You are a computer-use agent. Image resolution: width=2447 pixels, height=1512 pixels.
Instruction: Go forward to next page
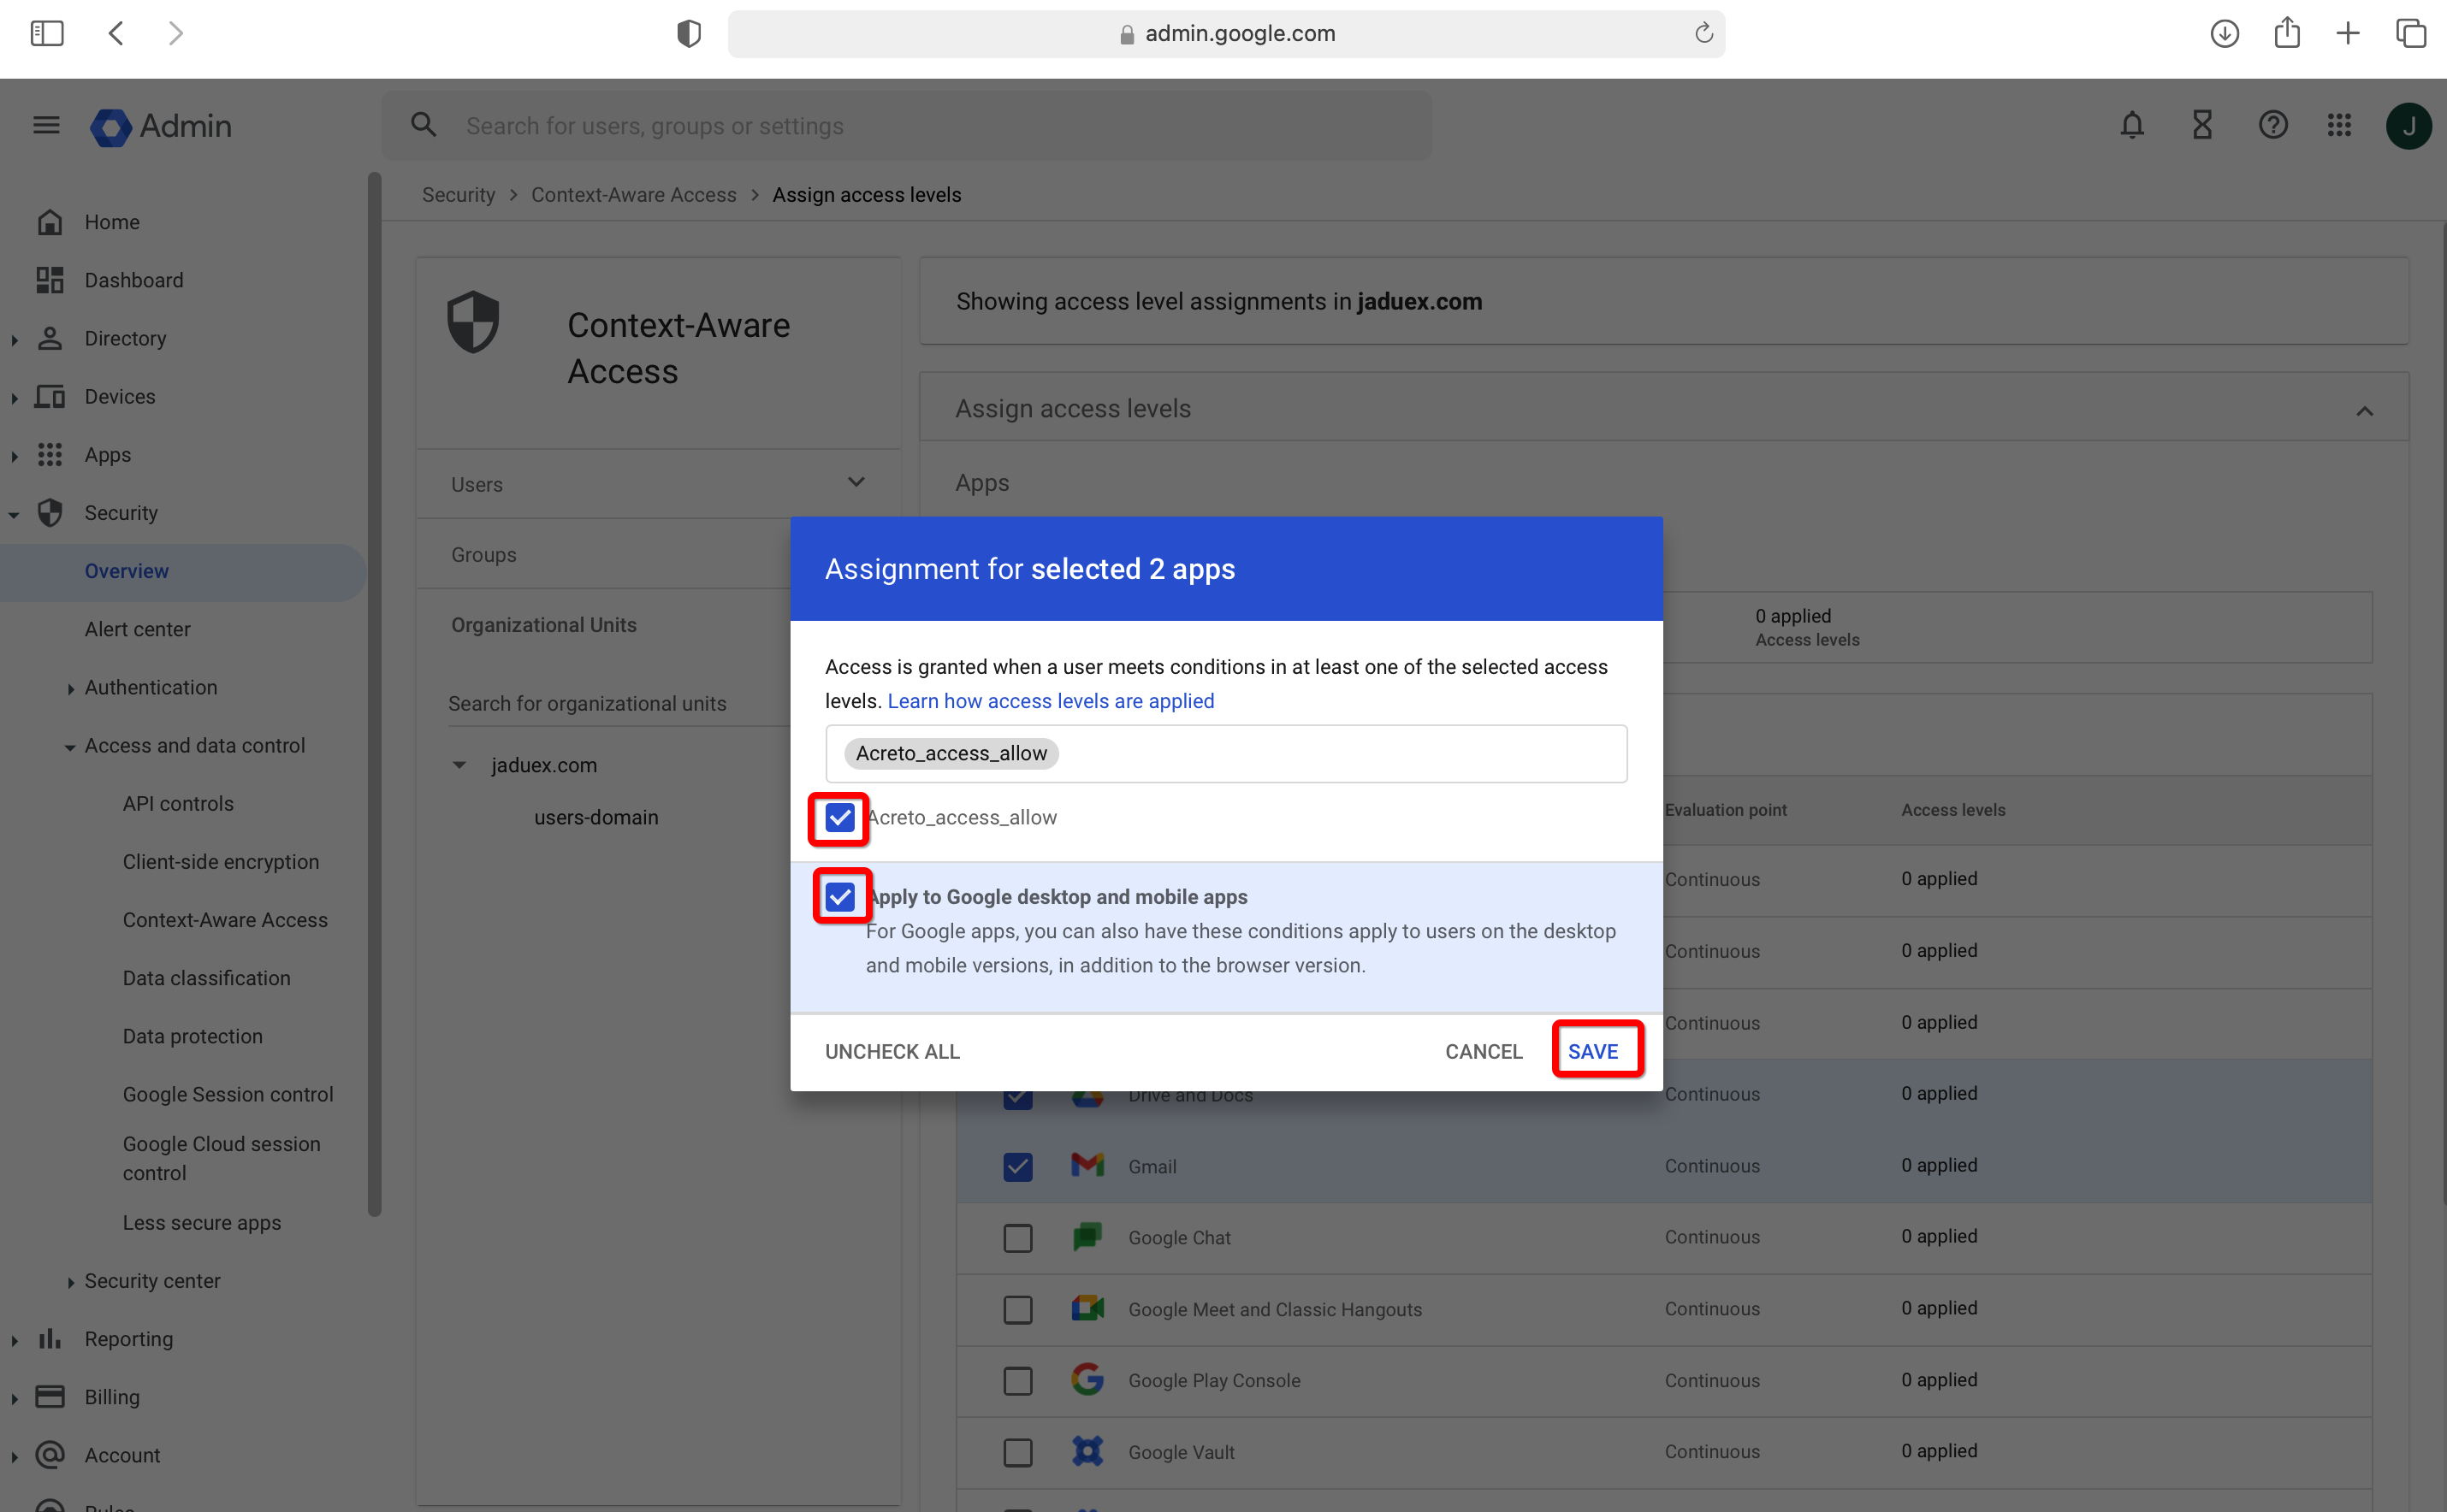176,33
